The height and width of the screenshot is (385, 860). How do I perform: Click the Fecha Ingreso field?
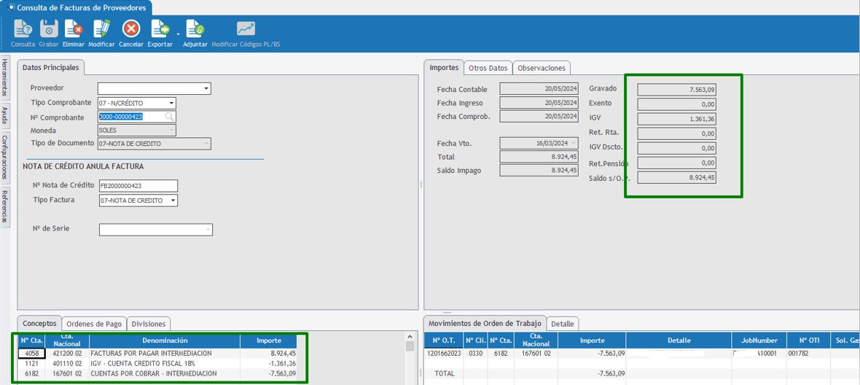(x=539, y=103)
